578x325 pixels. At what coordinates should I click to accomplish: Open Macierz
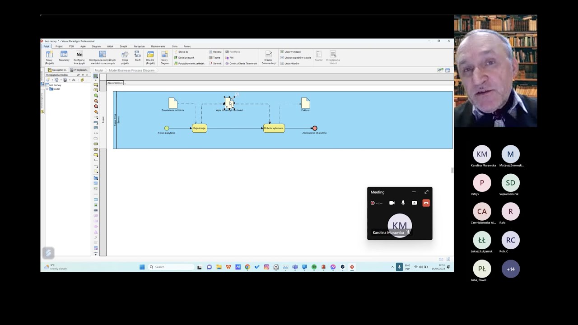(215, 52)
